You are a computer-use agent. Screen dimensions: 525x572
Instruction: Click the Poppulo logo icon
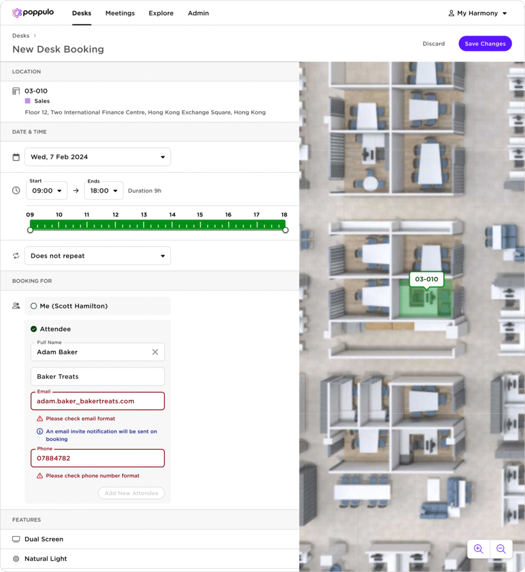(17, 13)
